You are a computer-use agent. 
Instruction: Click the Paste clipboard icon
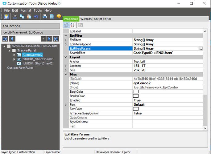pos(29,17)
